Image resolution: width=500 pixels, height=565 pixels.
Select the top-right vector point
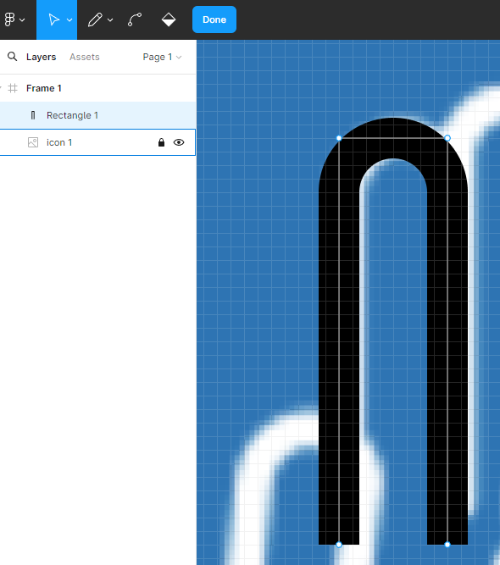(x=447, y=138)
